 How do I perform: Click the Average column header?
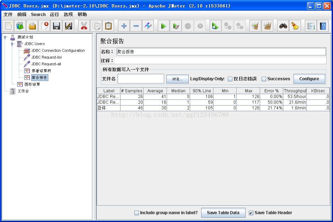click(x=155, y=91)
